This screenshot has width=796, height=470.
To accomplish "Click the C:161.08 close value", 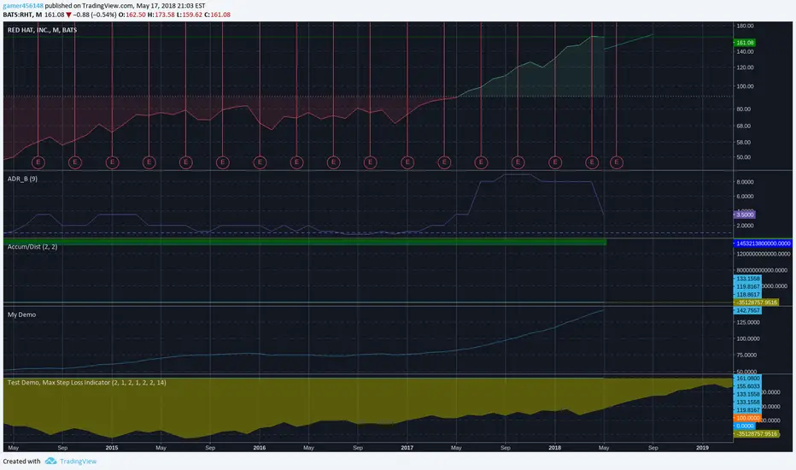I will tap(217, 15).
